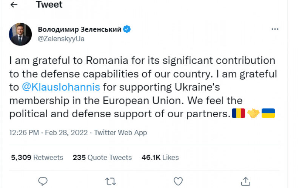302x188 pixels.
Task: Click the retweet arrows icon
Action: point(110,181)
